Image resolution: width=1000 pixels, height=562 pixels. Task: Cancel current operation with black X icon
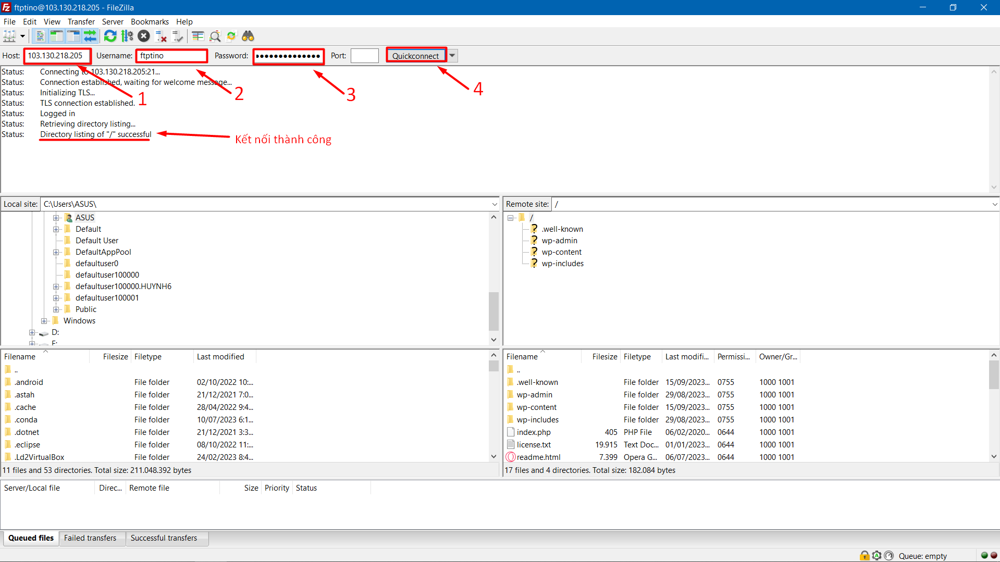[x=144, y=36]
